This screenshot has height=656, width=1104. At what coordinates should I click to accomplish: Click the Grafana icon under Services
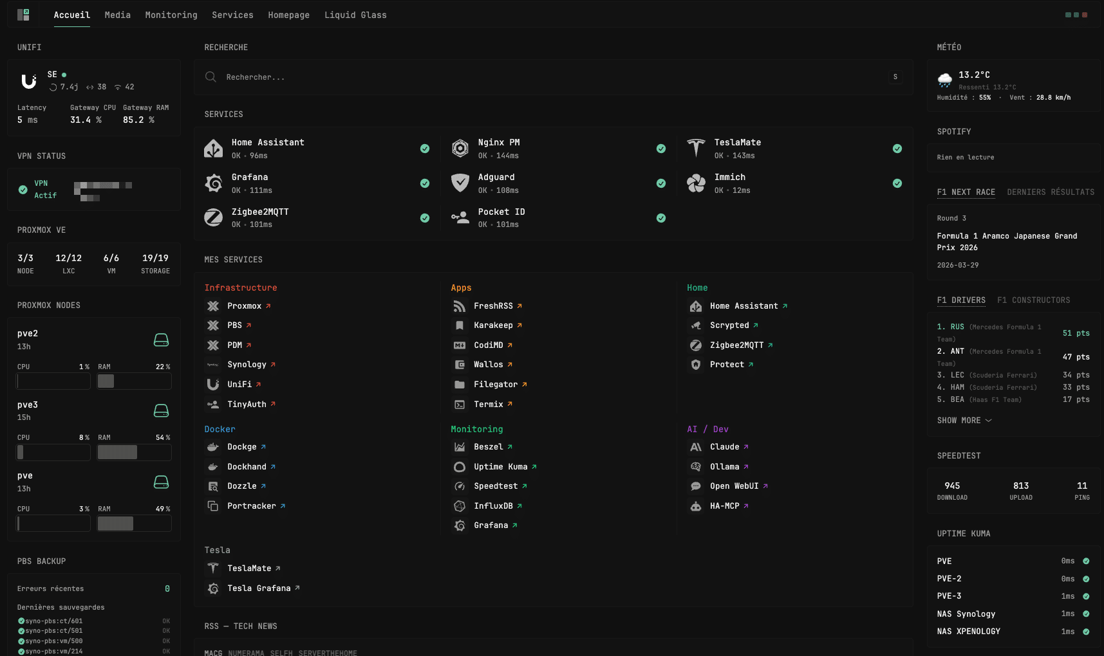pos(213,183)
